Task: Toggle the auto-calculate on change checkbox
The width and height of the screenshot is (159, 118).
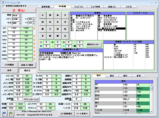Action: [4, 6]
